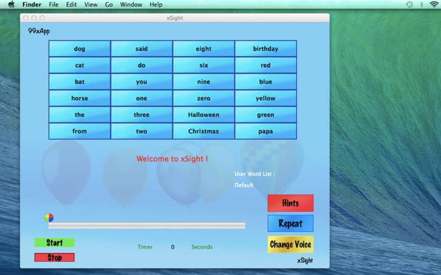Click the green 'Timer' label

click(145, 247)
